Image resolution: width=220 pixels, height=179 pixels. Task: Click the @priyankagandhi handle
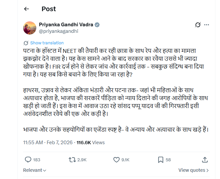[x=59, y=31]
